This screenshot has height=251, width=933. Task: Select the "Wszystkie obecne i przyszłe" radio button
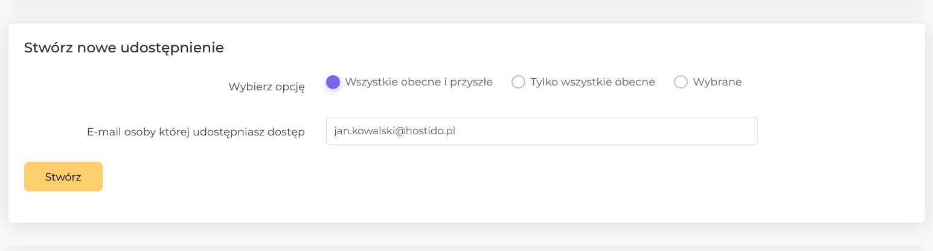pos(333,82)
